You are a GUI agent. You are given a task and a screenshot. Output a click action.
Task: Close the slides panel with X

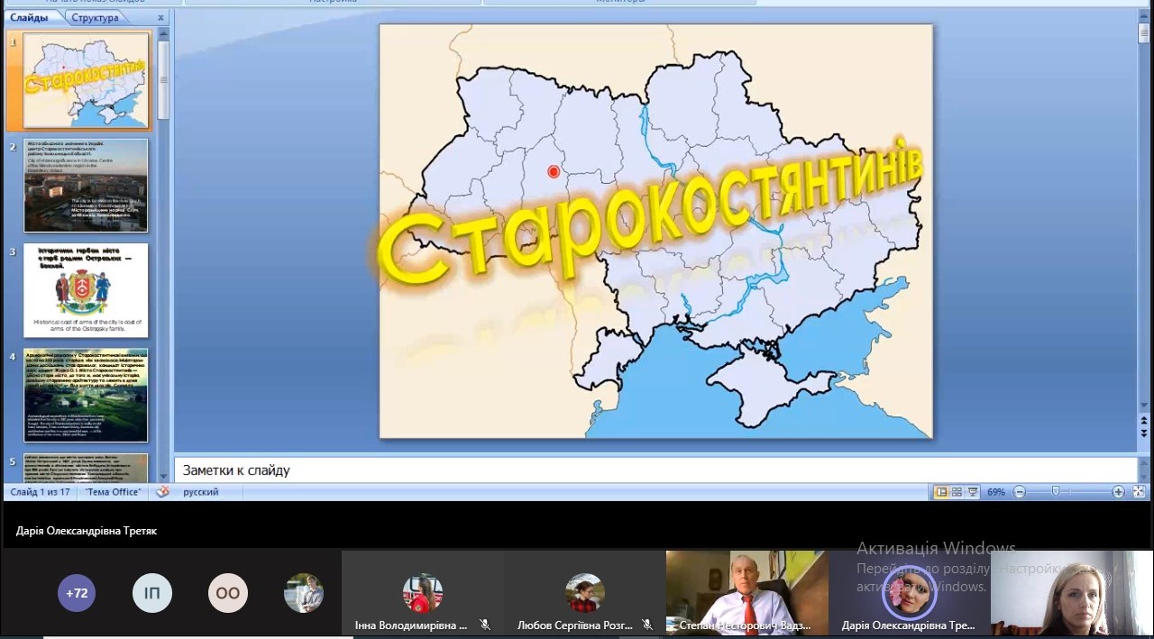[160, 18]
